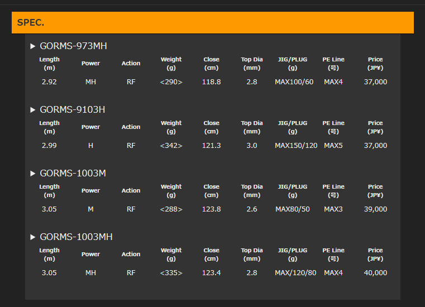Expand the GORMS-1003M triangle marker
Viewport: 425px width, 307px height.
click(x=33, y=174)
